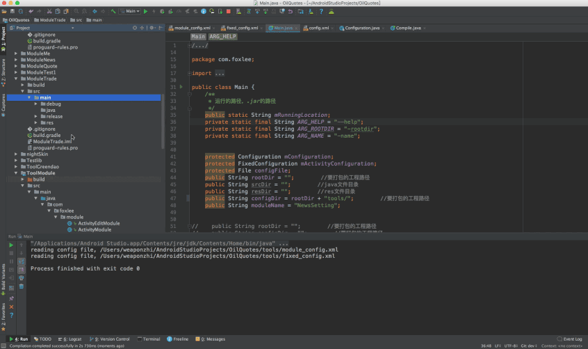Open the Terminal tool window
Screen dimensions: 588x349
pyautogui.click(x=149, y=339)
